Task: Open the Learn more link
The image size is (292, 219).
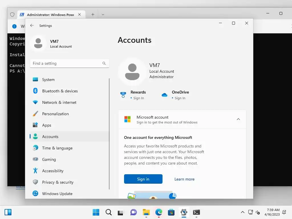Action: click(x=184, y=179)
